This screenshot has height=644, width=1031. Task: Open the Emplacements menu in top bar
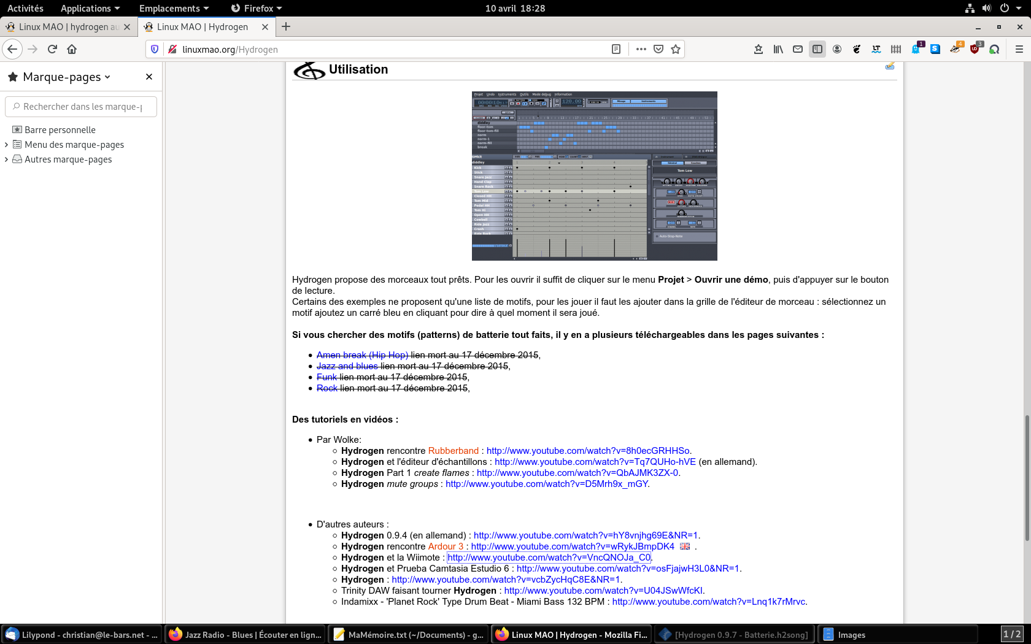[174, 8]
